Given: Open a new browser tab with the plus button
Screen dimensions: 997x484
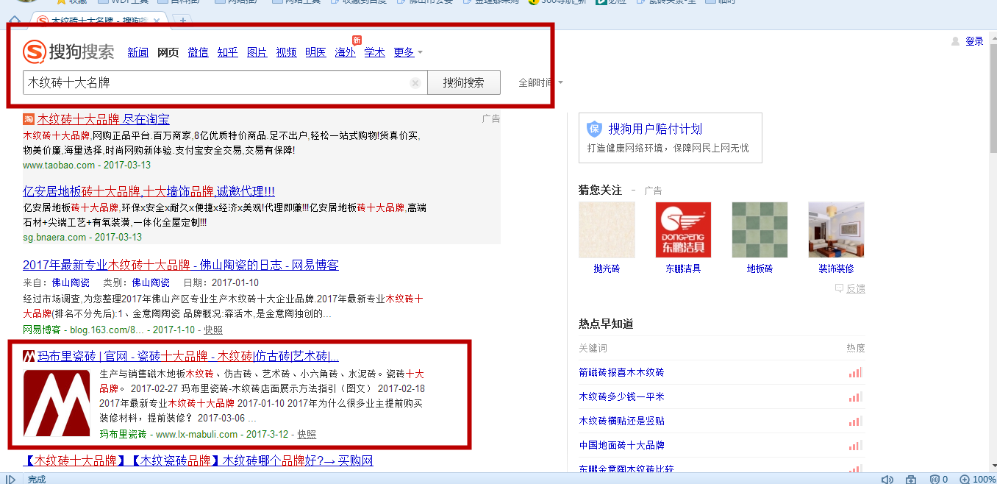Looking at the screenshot, I should click(183, 20).
